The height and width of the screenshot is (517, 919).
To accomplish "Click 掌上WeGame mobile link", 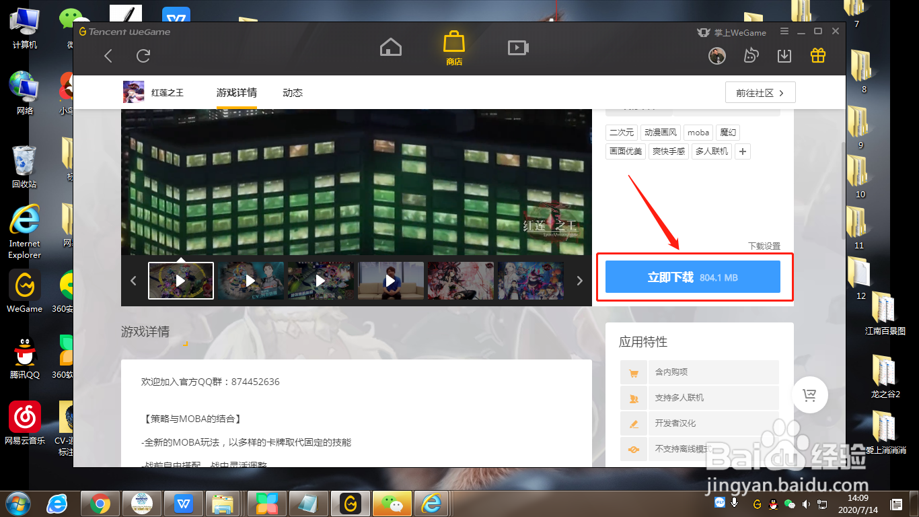I will [731, 32].
